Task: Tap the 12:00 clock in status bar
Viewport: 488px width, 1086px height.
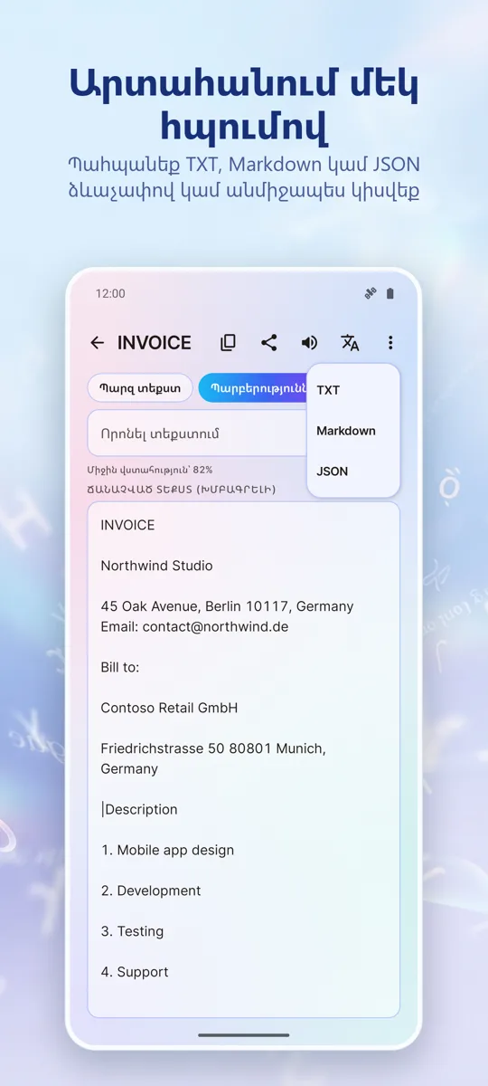Action: click(x=110, y=293)
